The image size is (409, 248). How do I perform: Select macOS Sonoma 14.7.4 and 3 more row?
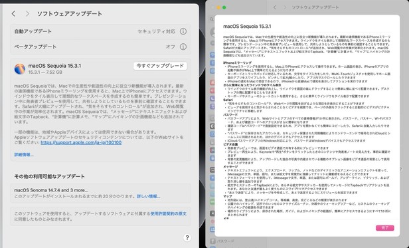tap(100, 193)
